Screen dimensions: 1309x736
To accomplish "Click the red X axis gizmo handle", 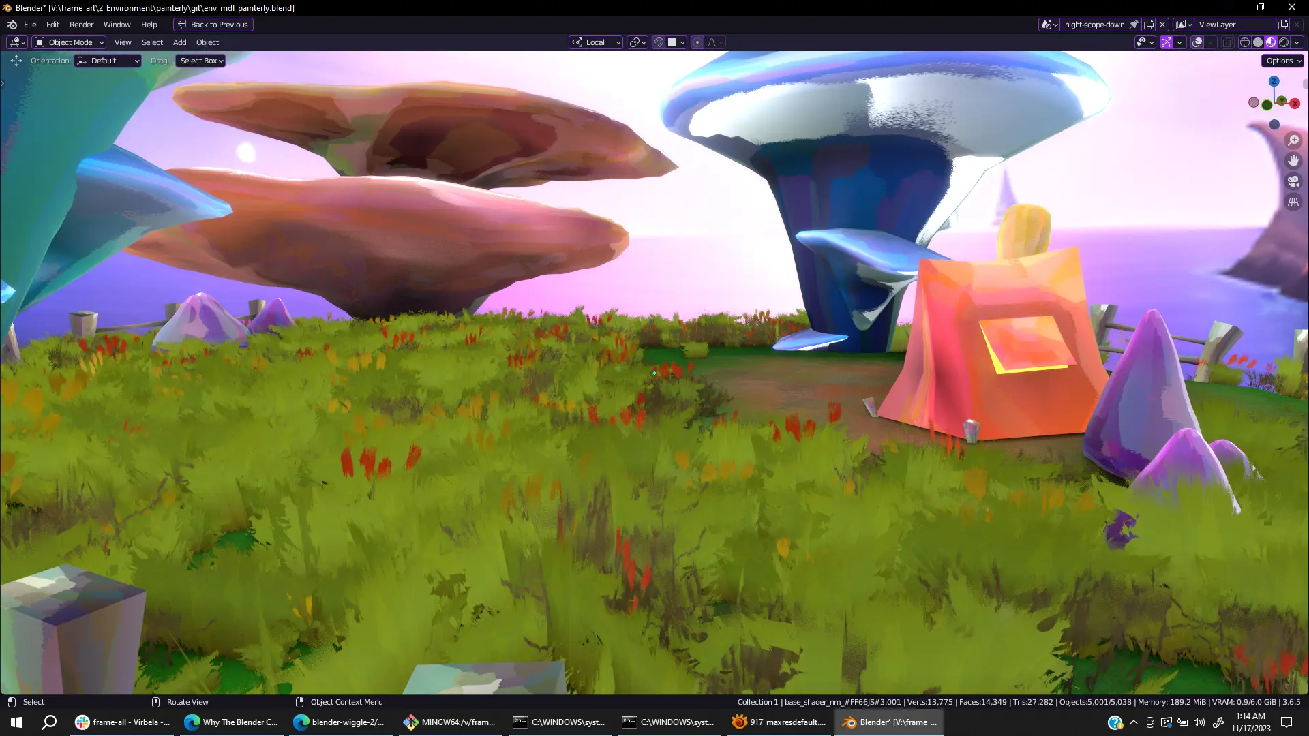I will tap(1295, 104).
